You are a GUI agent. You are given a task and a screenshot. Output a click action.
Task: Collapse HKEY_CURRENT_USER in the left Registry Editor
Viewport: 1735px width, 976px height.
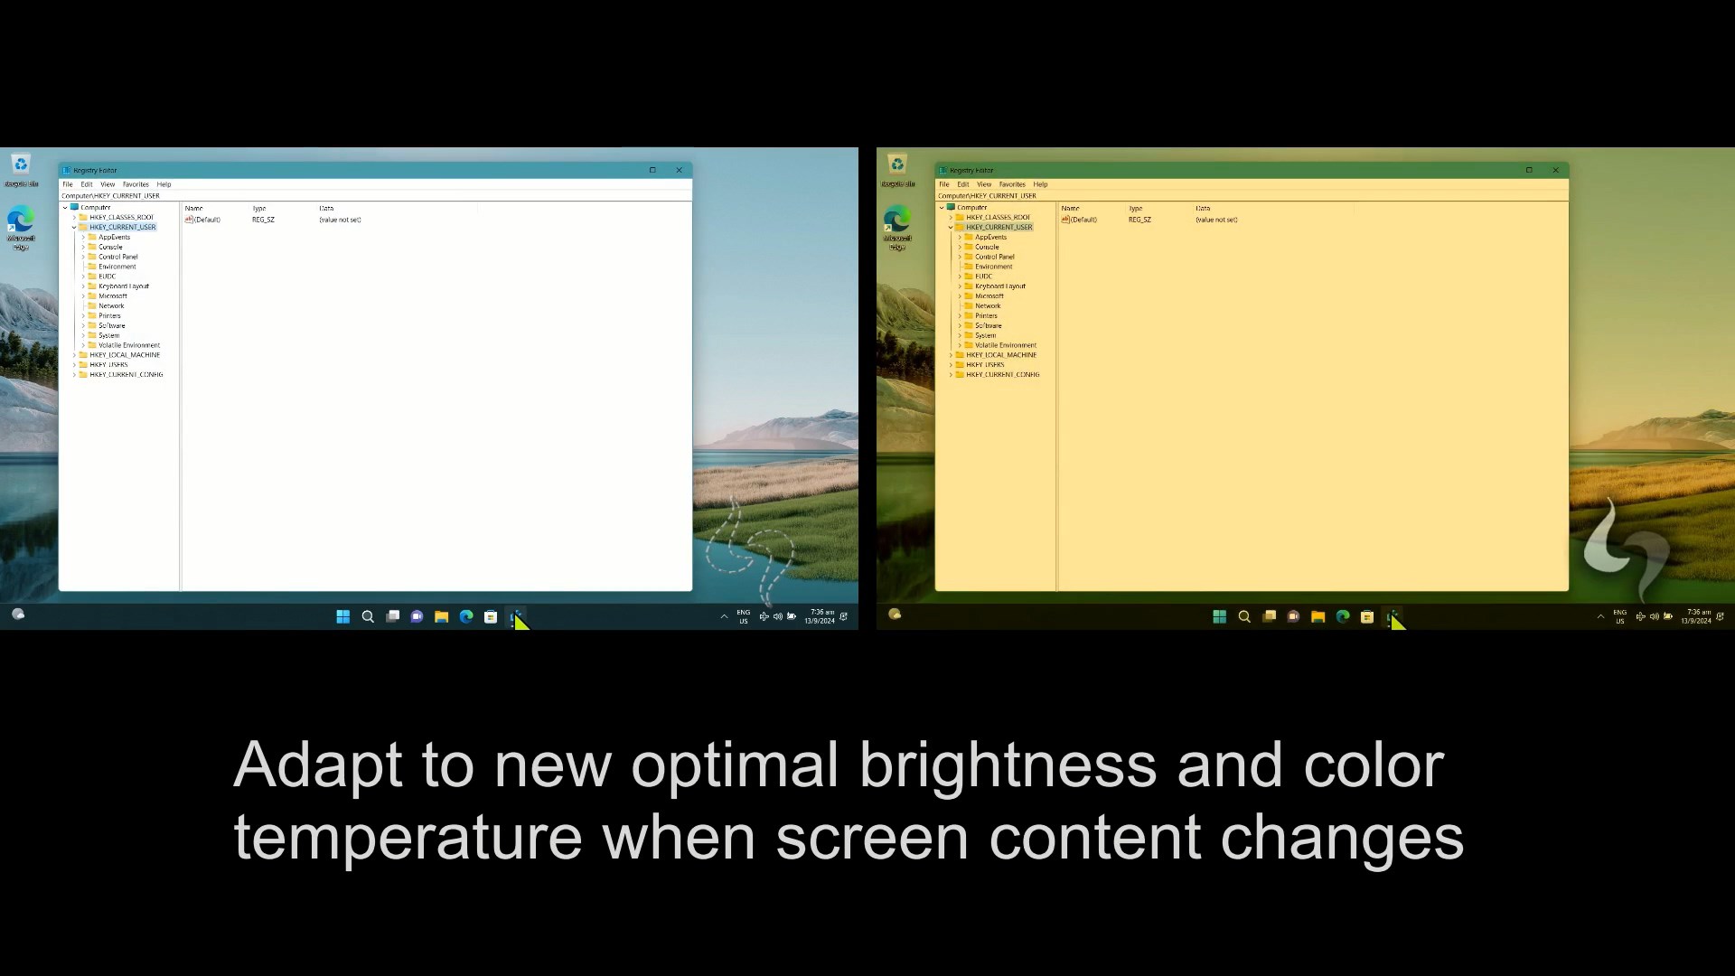point(74,228)
